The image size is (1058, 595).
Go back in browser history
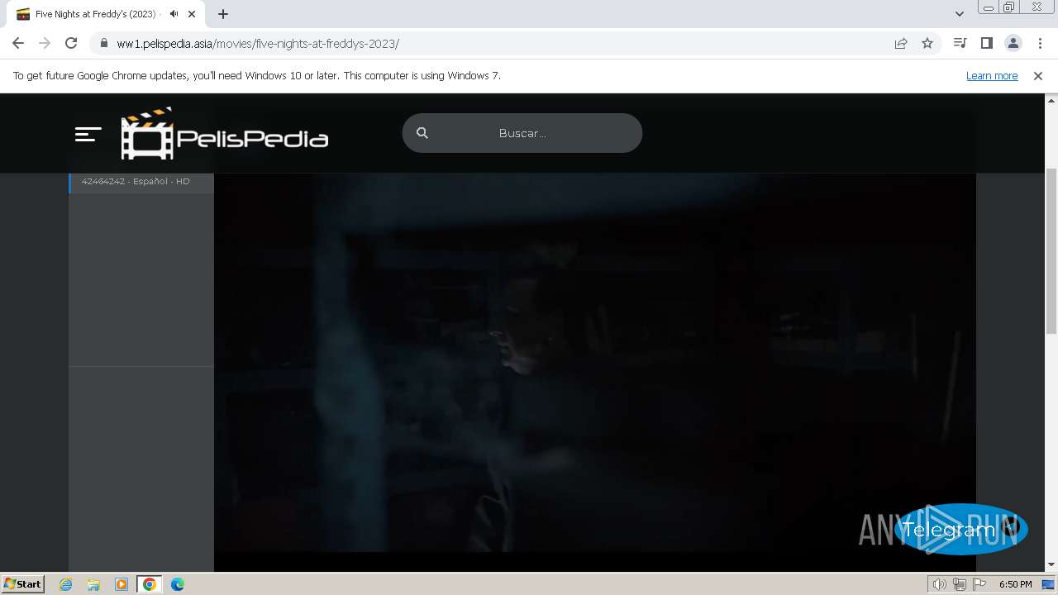coord(18,43)
